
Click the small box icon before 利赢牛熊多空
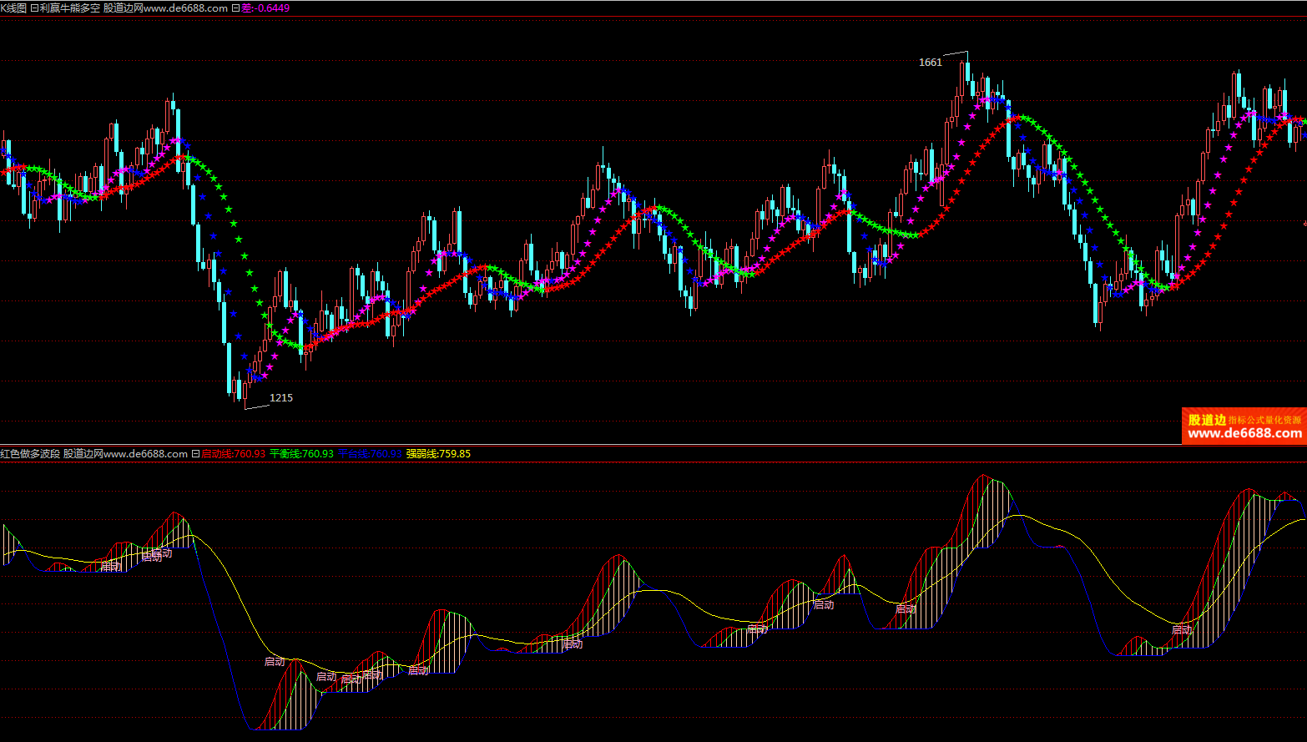point(33,8)
